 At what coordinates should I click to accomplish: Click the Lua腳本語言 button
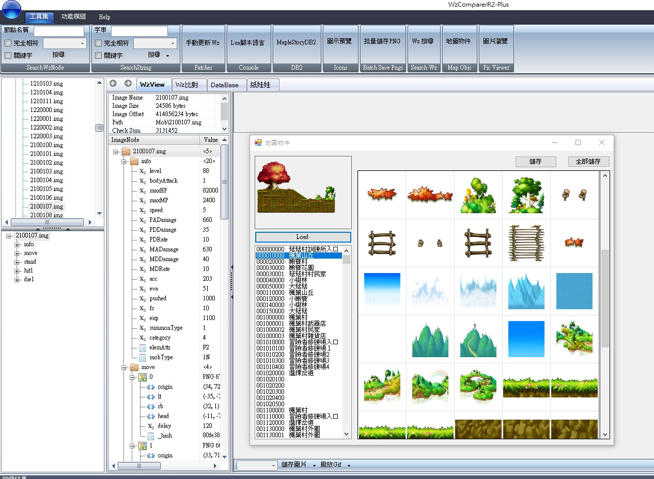[x=248, y=42]
